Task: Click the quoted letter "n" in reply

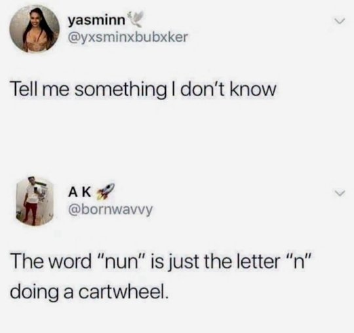Action: pos(298,261)
